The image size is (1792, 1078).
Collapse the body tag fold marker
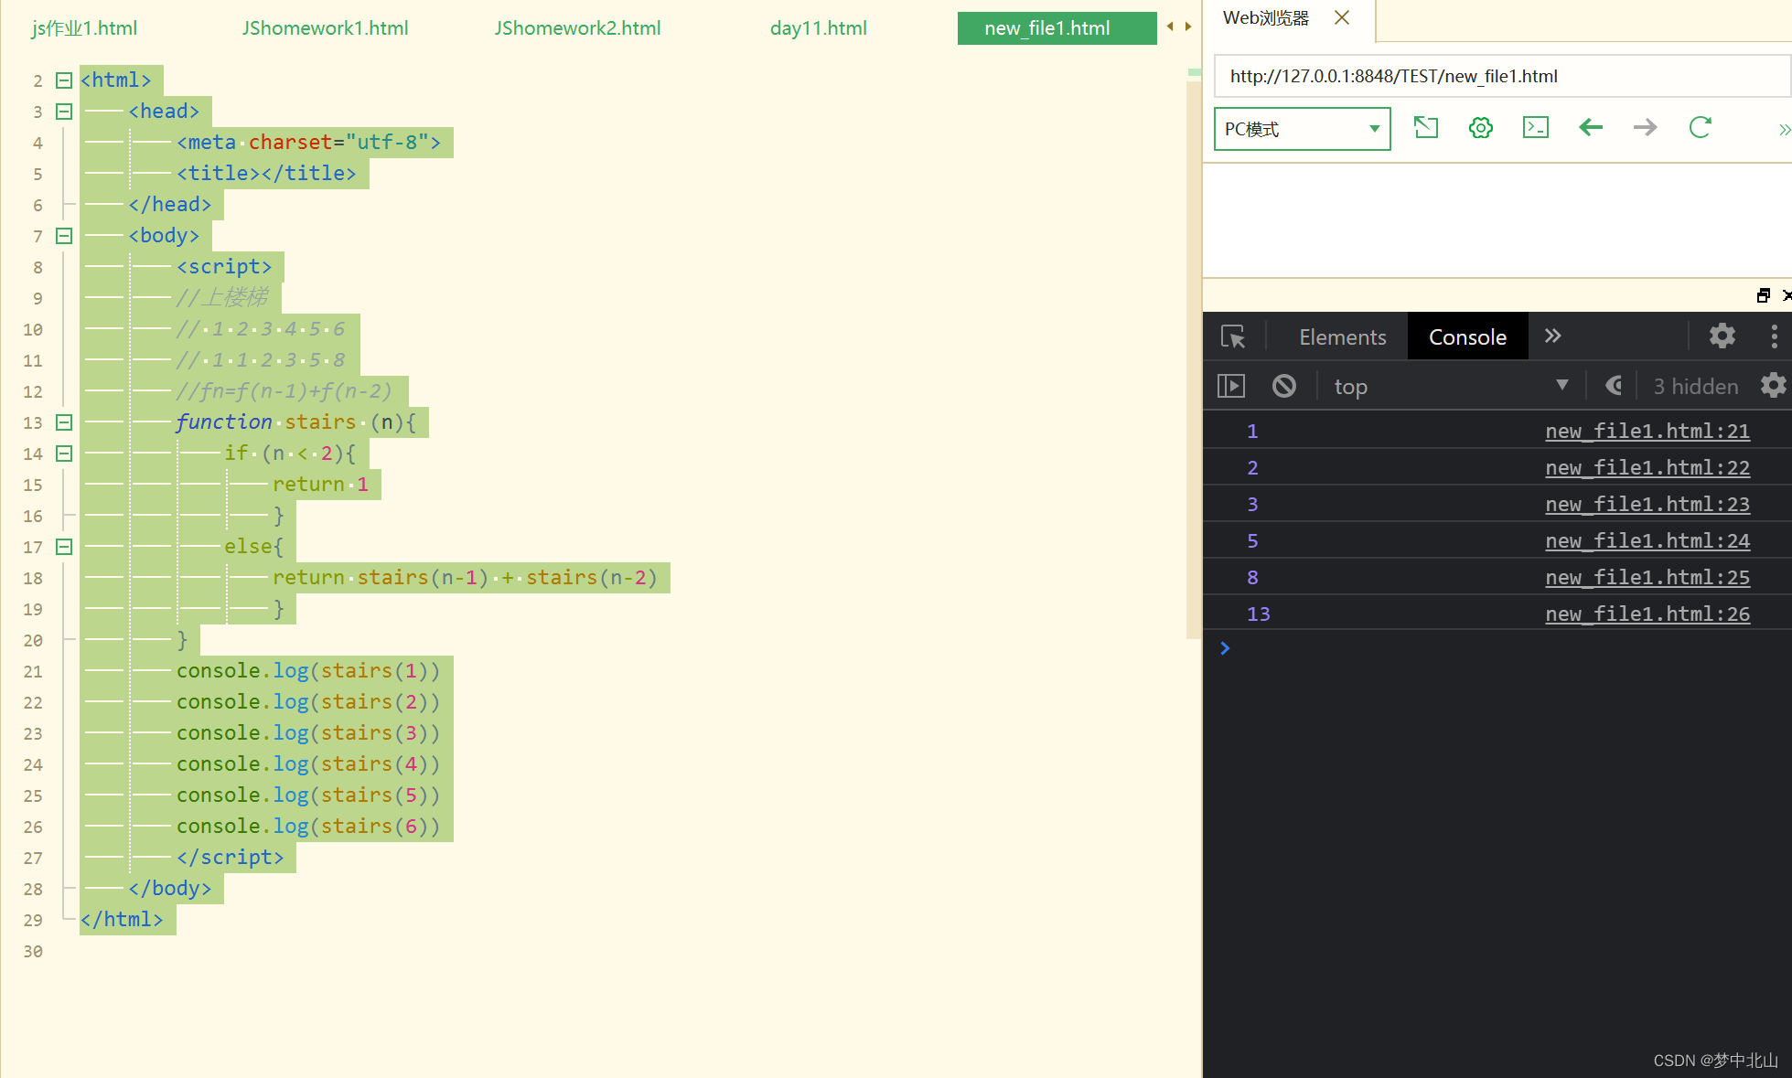point(64,236)
